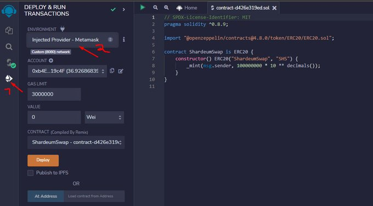The height and width of the screenshot is (206, 373).
Task: Focus the Load contract from Address field
Action: pyautogui.click(x=94, y=196)
